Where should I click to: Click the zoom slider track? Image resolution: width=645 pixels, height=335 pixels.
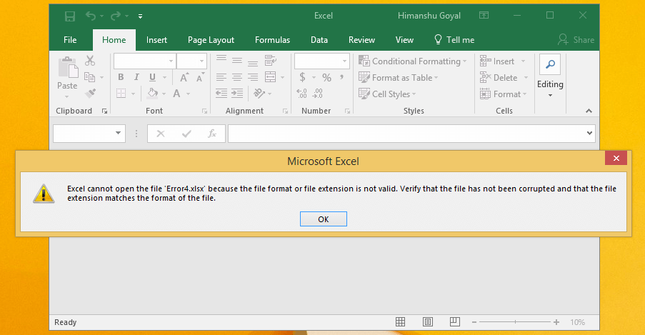pyautogui.click(x=515, y=322)
